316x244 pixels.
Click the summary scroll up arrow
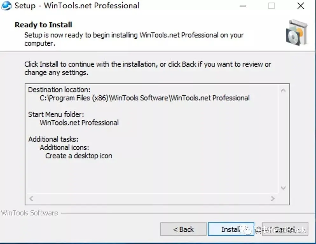pos(283,91)
